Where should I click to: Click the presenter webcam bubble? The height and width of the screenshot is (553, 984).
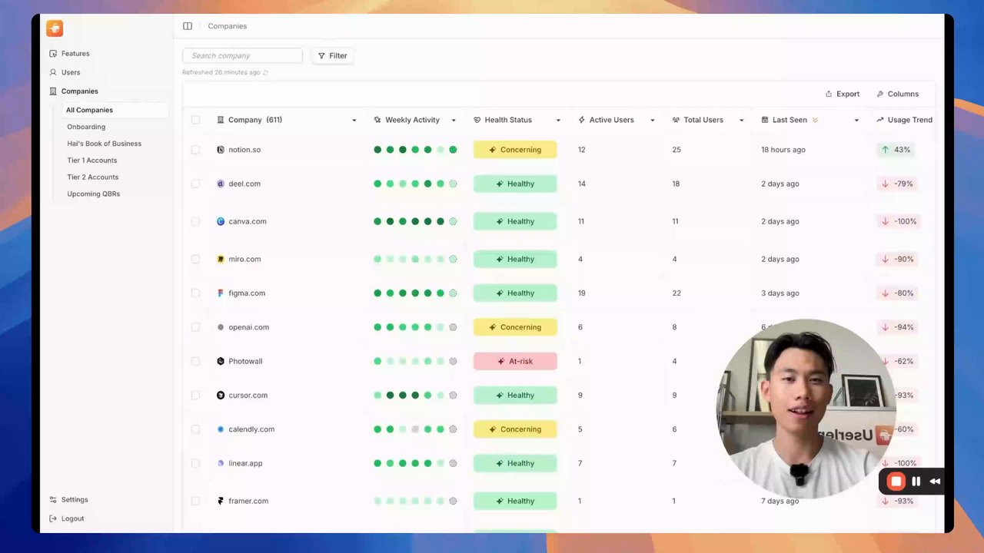(807, 409)
